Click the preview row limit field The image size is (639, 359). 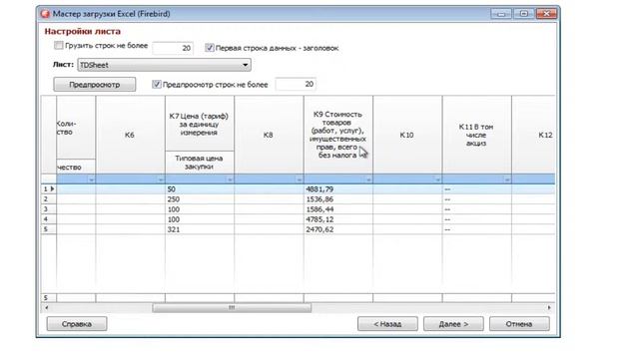pyautogui.click(x=296, y=84)
